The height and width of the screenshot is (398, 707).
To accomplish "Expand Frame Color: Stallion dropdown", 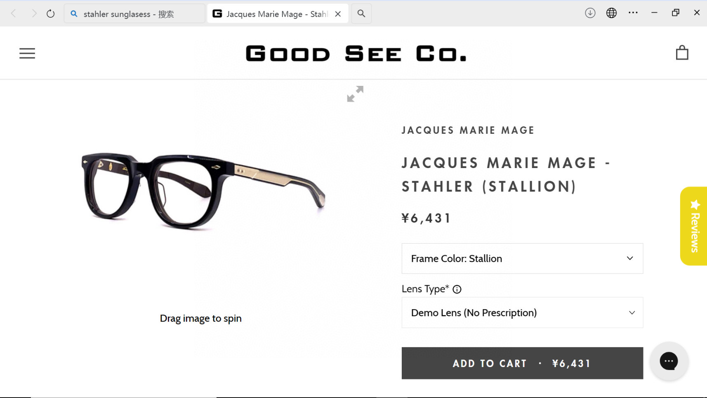I will click(522, 258).
